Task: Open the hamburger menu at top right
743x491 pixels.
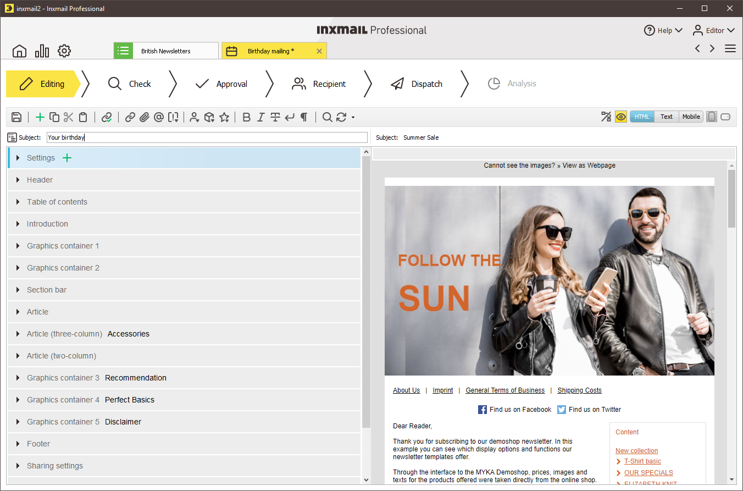Action: click(730, 48)
